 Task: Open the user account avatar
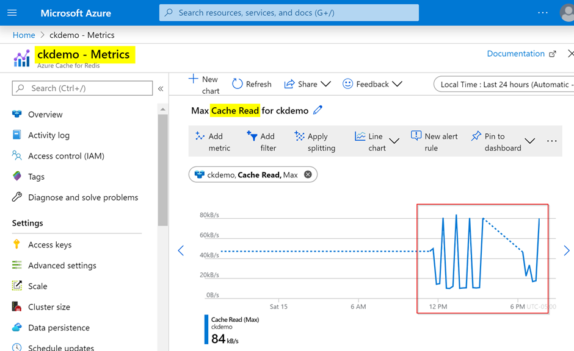tap(567, 13)
